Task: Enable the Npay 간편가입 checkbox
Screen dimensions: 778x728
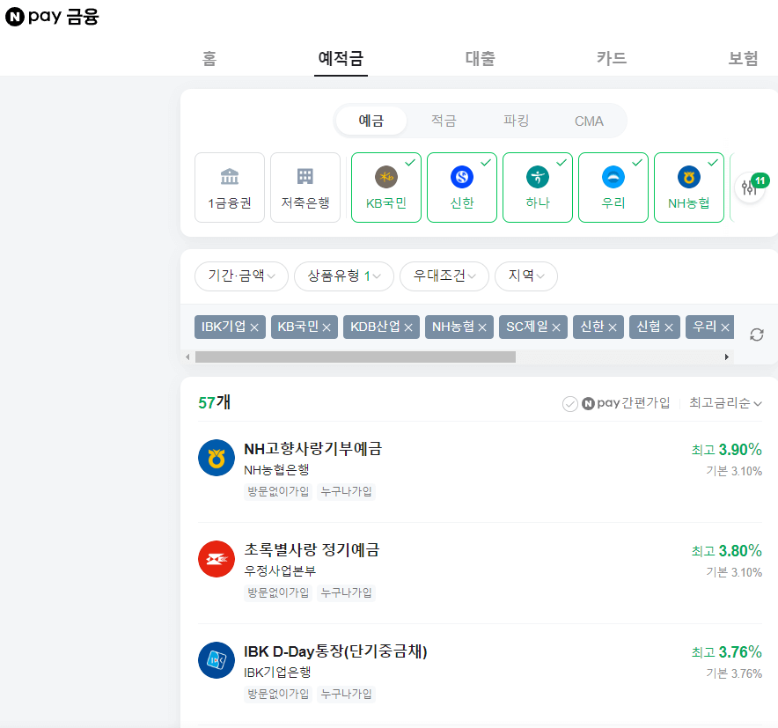Action: click(570, 401)
